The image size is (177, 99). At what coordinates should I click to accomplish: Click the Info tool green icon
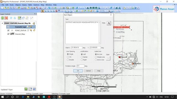(77, 11)
